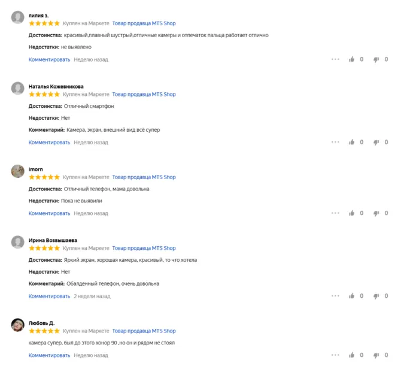Image resolution: width=407 pixels, height=369 pixels.
Task: Open more options menu on лилия з.'s review
Action: pyautogui.click(x=335, y=59)
